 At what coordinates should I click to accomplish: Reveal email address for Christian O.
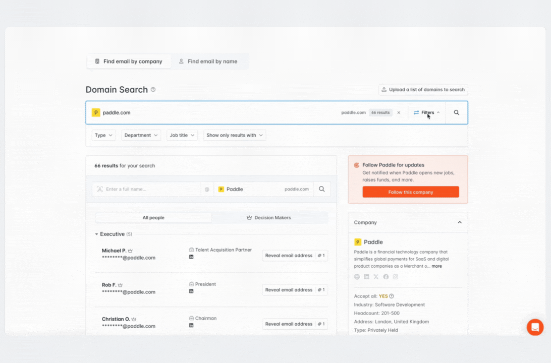pyautogui.click(x=295, y=324)
